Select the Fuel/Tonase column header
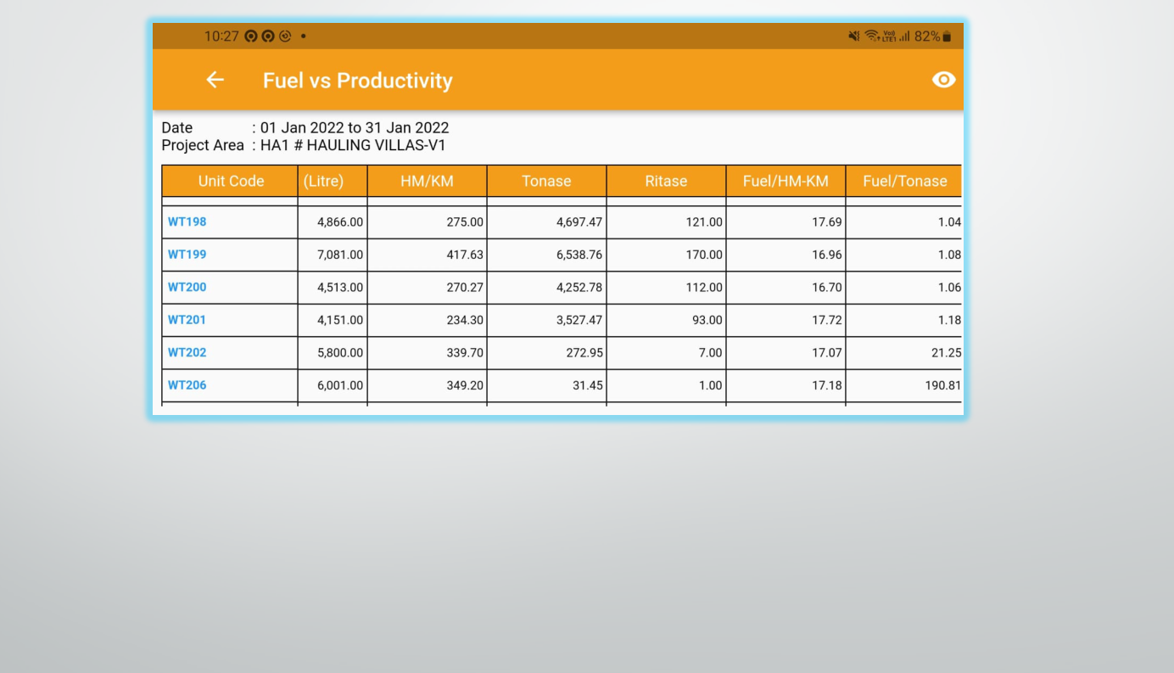Viewport: 1174px width, 673px height. (x=904, y=181)
